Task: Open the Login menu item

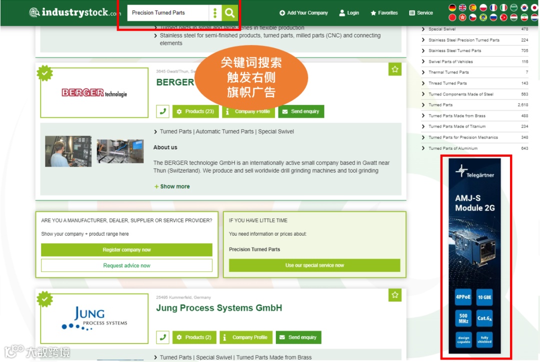Action: point(349,13)
